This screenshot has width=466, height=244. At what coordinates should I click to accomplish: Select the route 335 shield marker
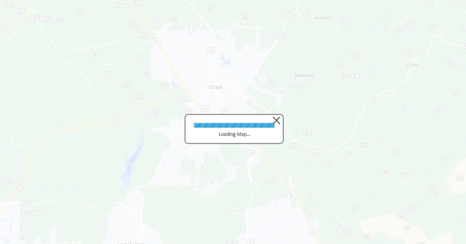[x=355, y=56]
